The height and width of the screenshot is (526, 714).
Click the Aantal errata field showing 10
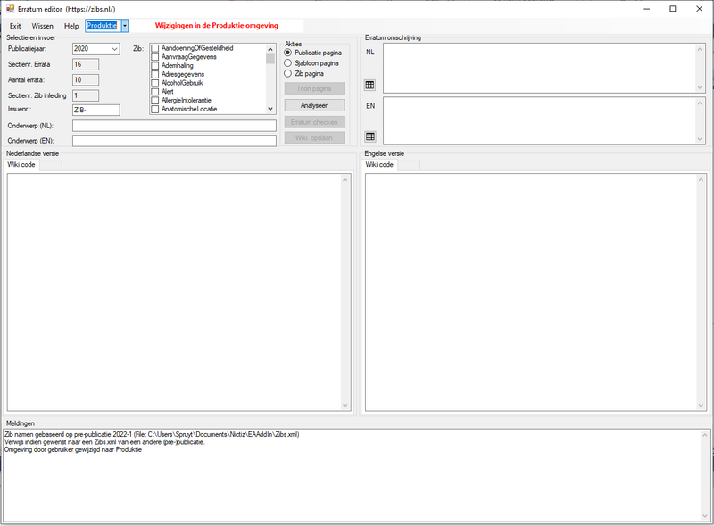[86, 79]
